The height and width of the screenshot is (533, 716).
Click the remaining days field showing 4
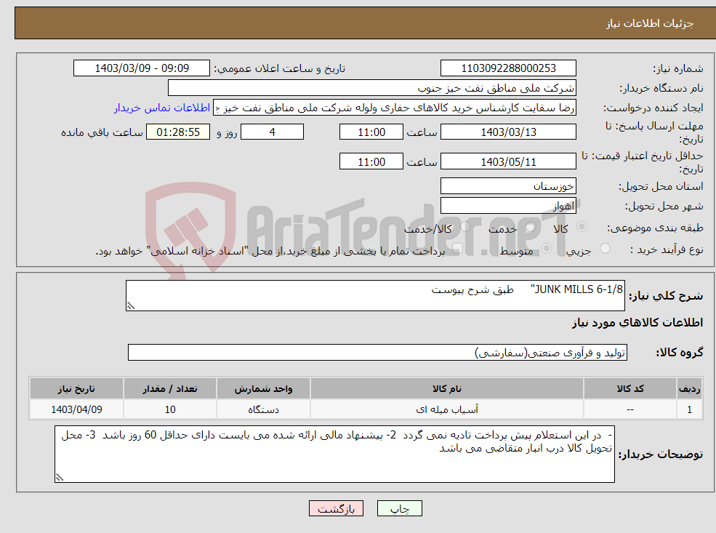tap(272, 132)
